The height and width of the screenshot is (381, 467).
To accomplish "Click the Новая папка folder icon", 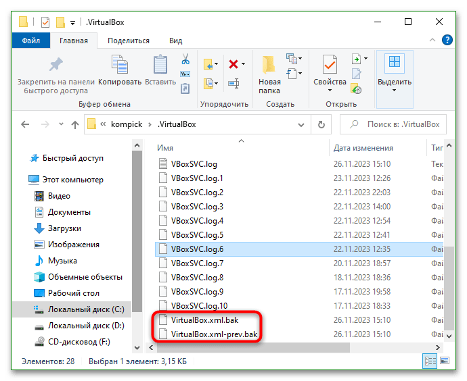I will (269, 64).
